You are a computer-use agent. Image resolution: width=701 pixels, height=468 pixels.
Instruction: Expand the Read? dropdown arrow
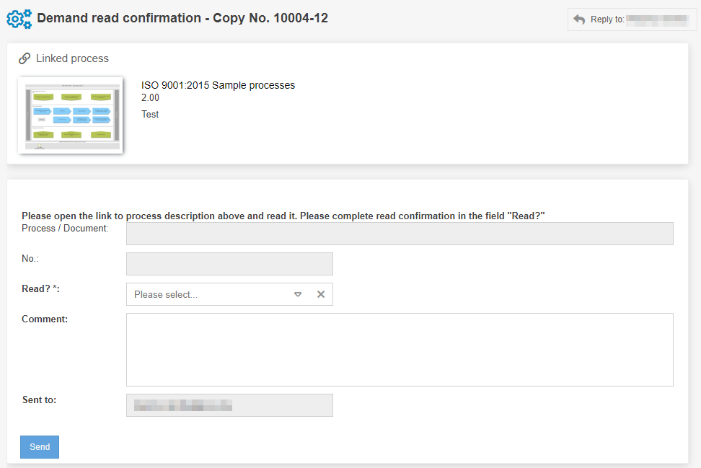point(298,294)
